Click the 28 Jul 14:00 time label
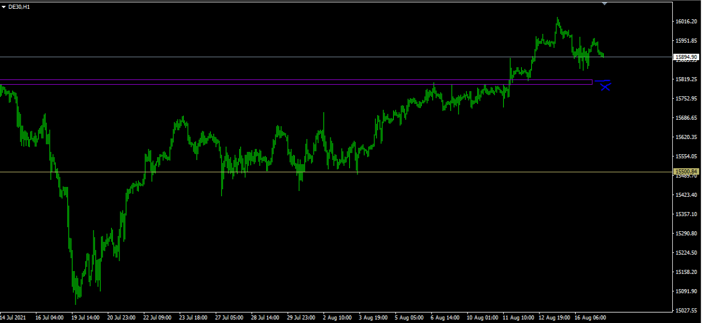 pos(266,318)
